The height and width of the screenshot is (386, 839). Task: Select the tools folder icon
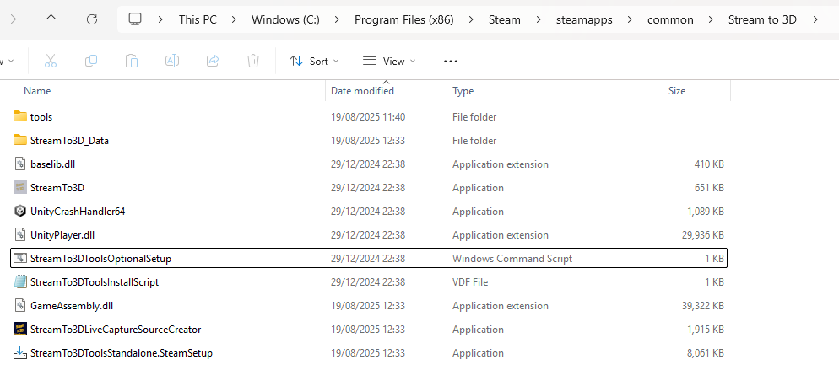coord(20,116)
